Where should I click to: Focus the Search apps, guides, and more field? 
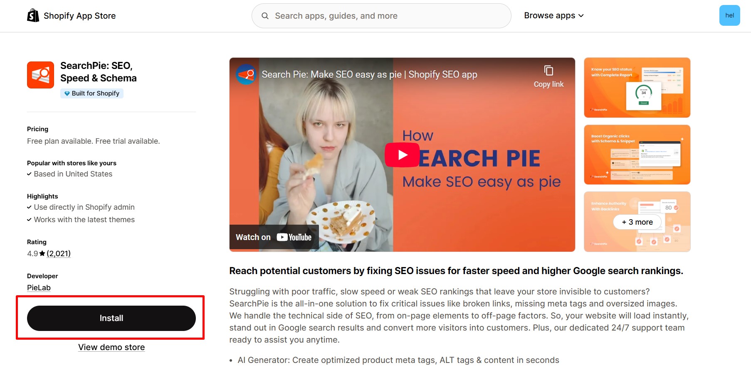click(381, 16)
